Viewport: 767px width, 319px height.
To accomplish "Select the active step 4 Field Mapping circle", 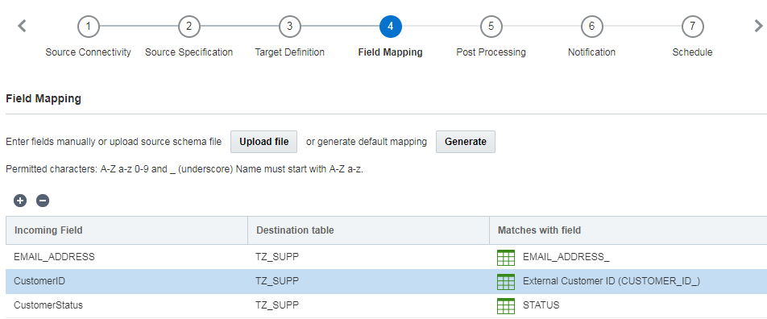I will pos(390,27).
